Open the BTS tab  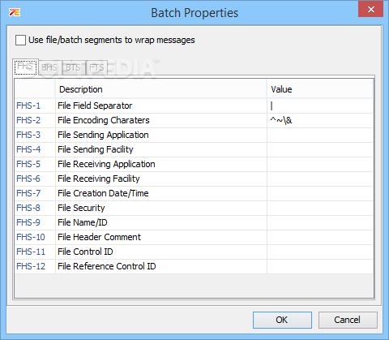[x=74, y=67]
